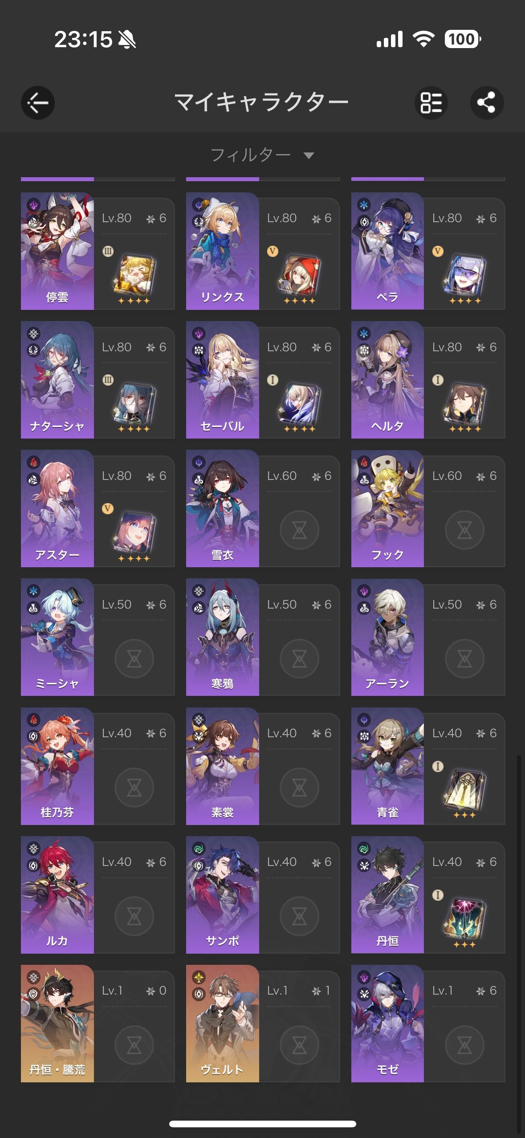Screen dimensions: 525x1138
Task: Open the ペラ character card
Action: coord(428,251)
